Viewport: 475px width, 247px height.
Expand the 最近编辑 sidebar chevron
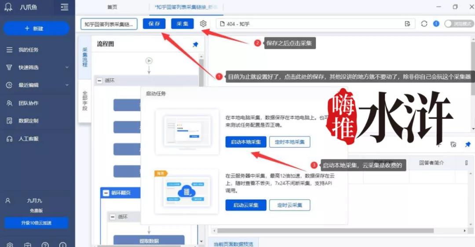point(67,85)
